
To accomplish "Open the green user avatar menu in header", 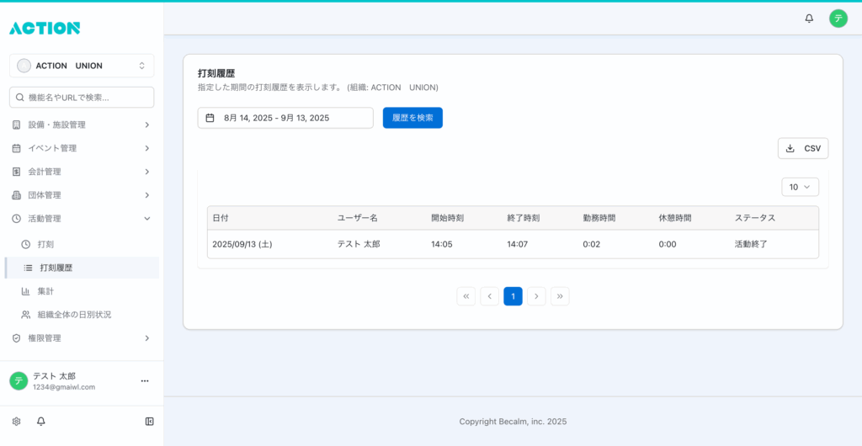I will pyautogui.click(x=838, y=19).
